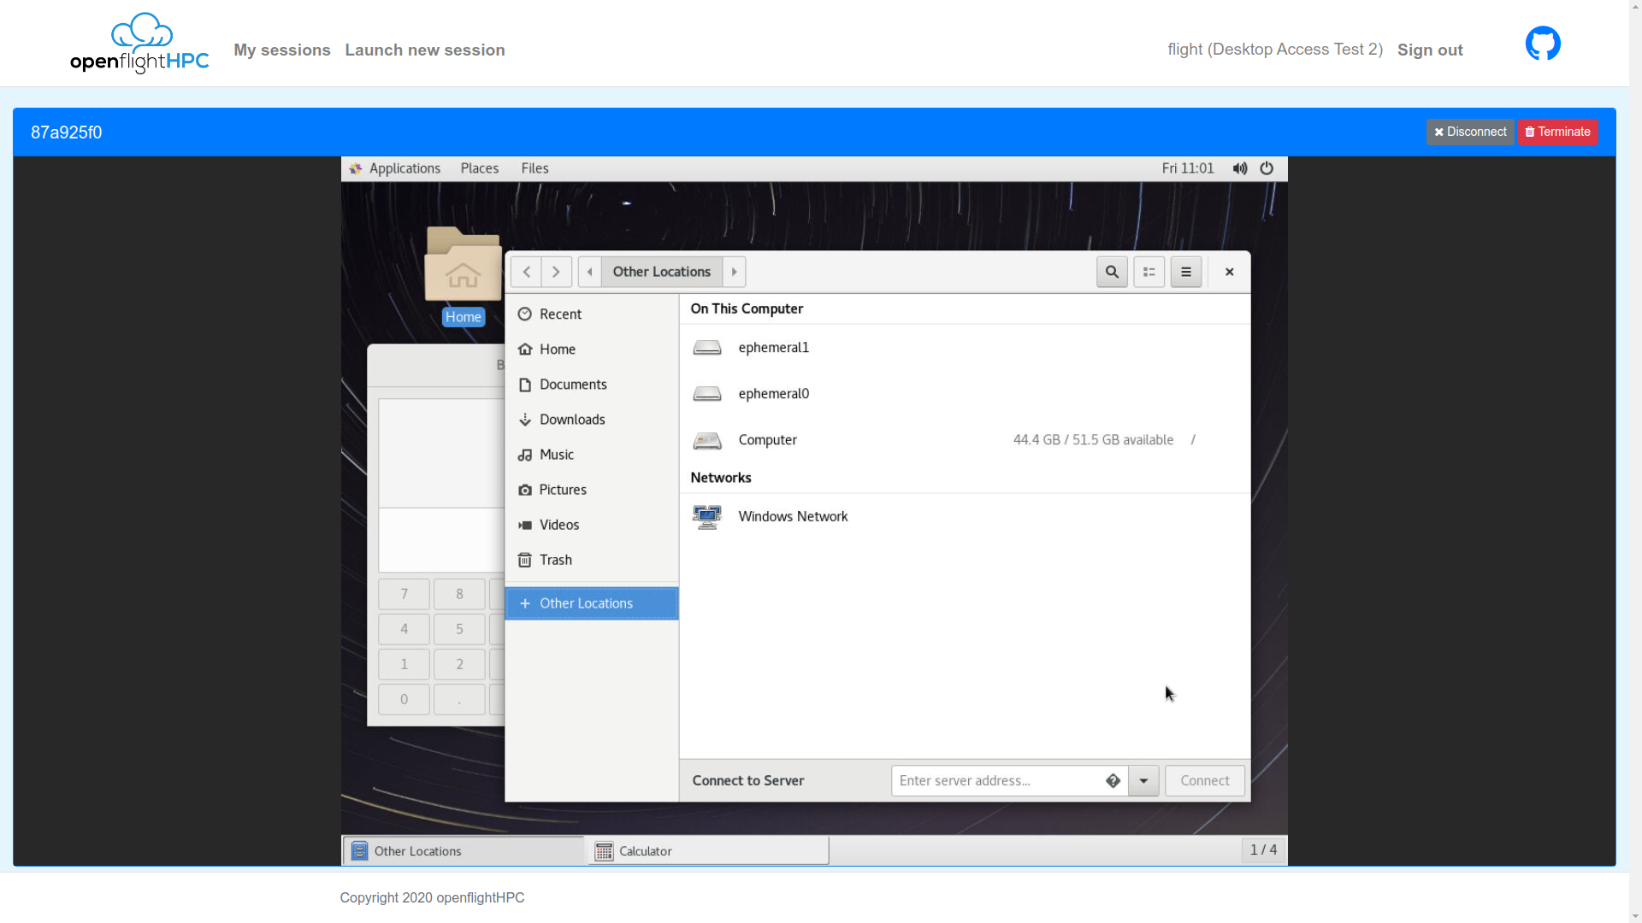
Task: Collapse the Other Locations breadcrumb left arrow
Action: tap(588, 272)
